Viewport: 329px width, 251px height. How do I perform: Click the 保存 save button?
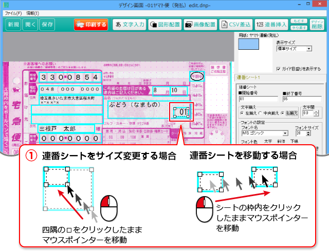pos(47,25)
